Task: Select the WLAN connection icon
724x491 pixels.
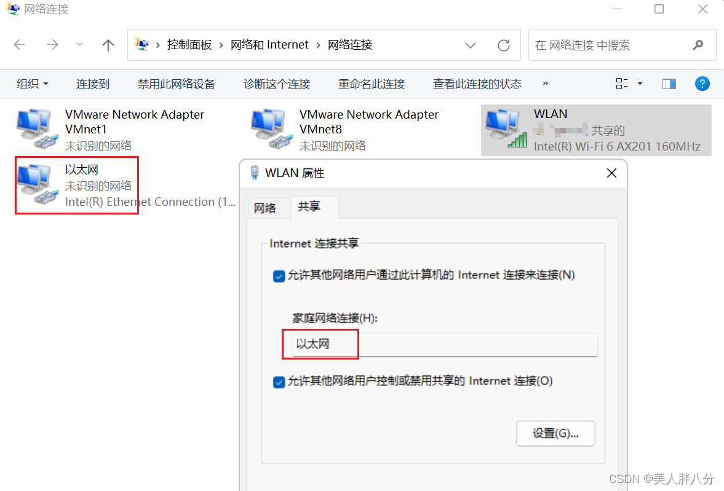Action: tap(506, 129)
